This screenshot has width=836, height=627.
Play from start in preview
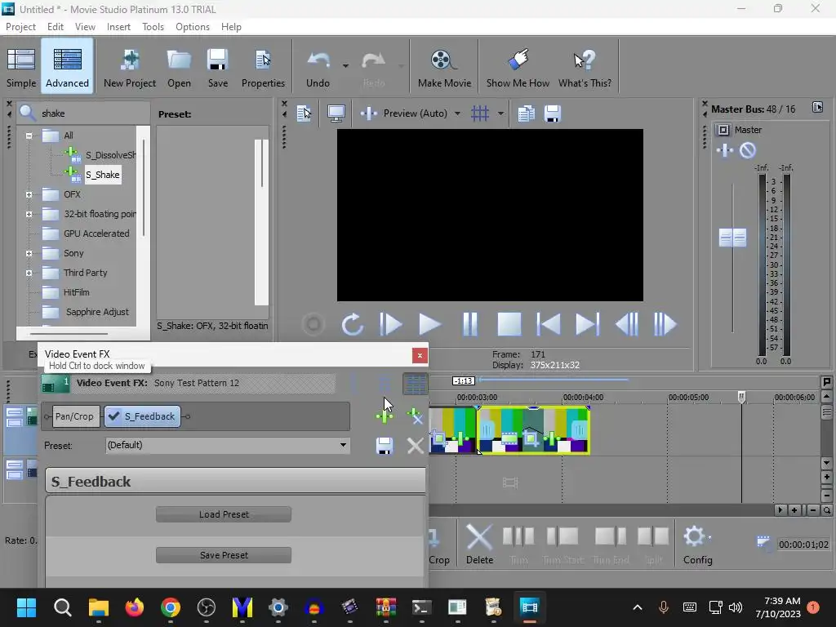391,324
